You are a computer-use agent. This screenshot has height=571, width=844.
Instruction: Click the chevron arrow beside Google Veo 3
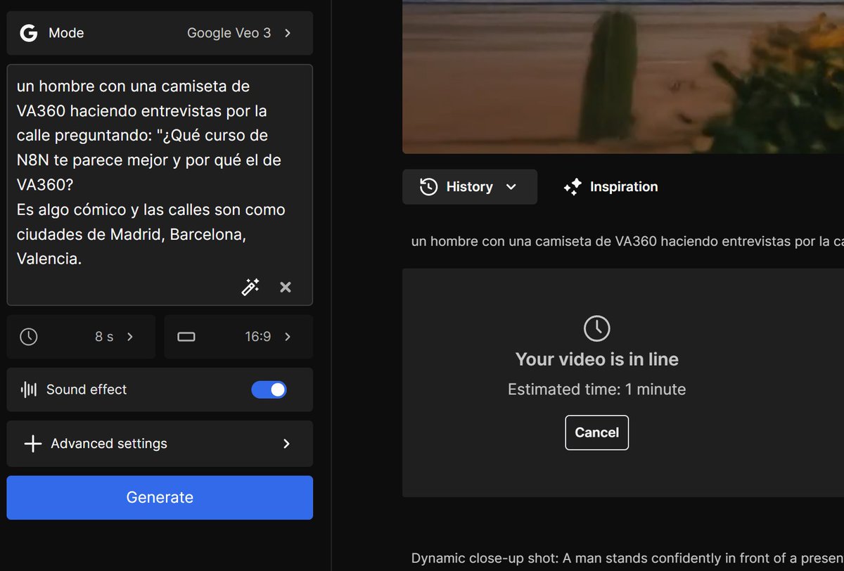[288, 33]
